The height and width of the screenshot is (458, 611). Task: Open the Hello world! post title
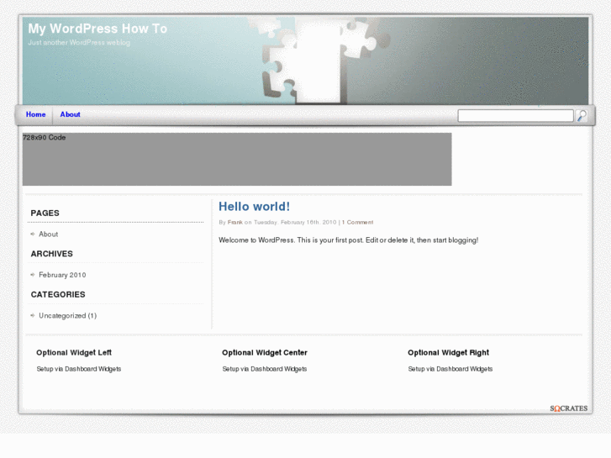point(254,207)
